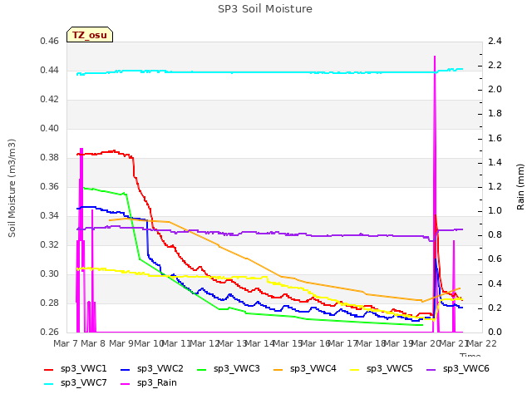Click the 0.0 rain axis tick label
Viewport: 532px width, 399px height.
(495, 332)
